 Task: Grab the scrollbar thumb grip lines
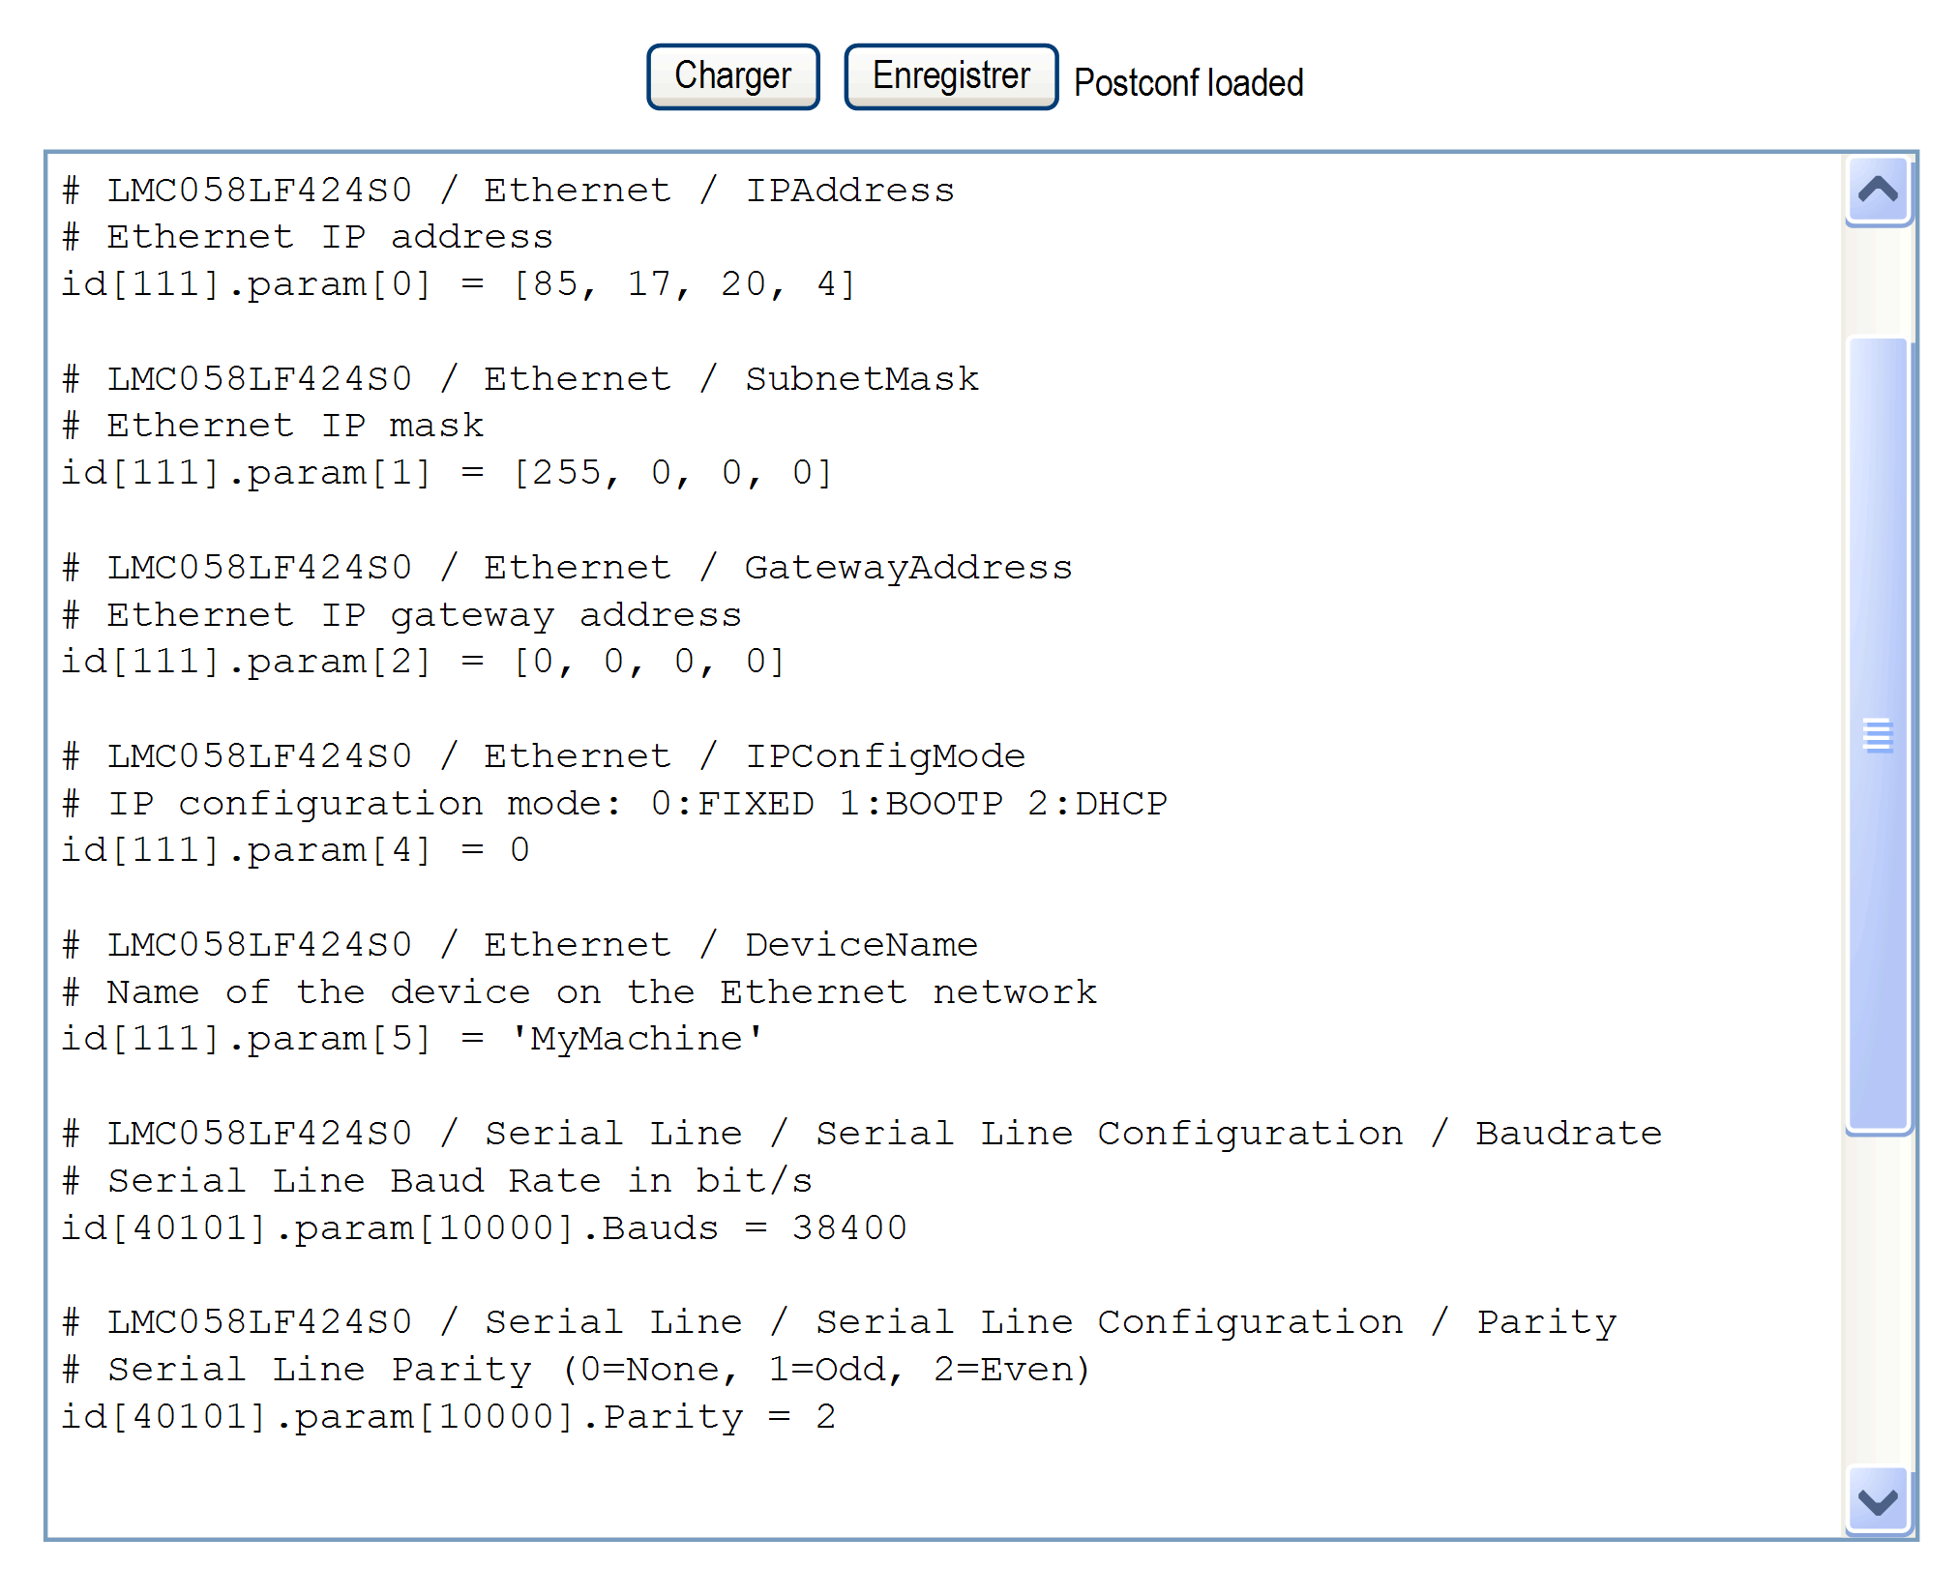pos(1878,735)
